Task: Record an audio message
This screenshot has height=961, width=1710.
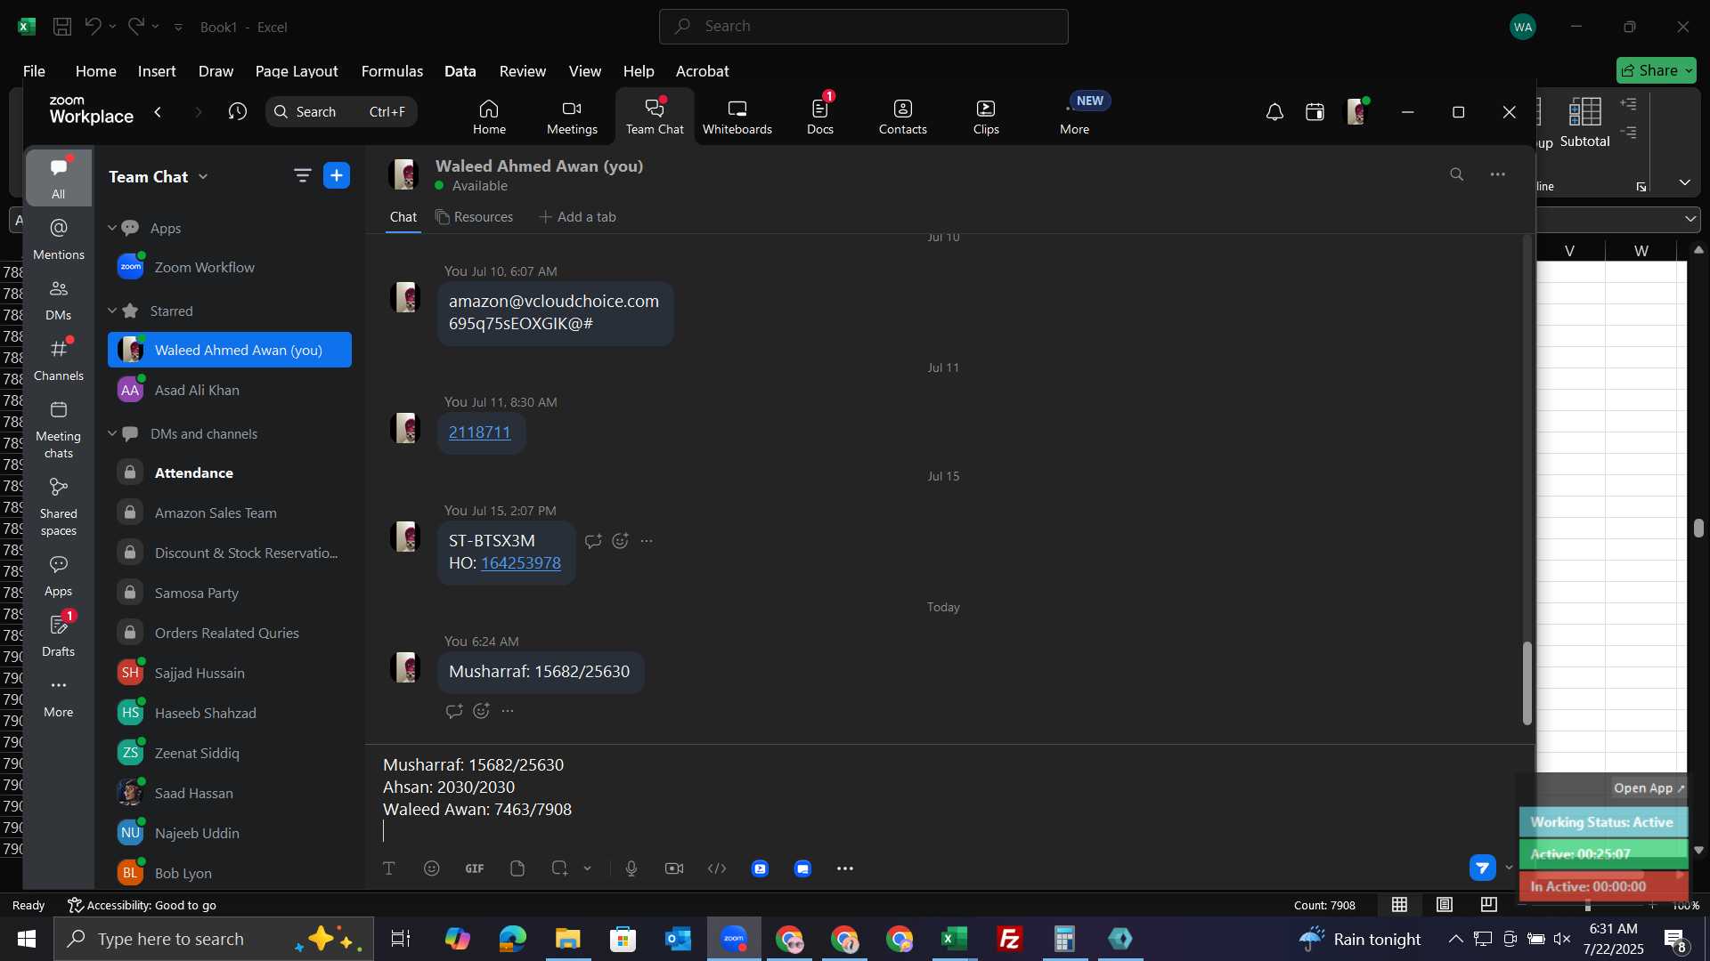Action: [631, 868]
